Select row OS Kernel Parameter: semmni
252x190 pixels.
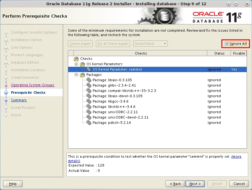[x=157, y=69]
